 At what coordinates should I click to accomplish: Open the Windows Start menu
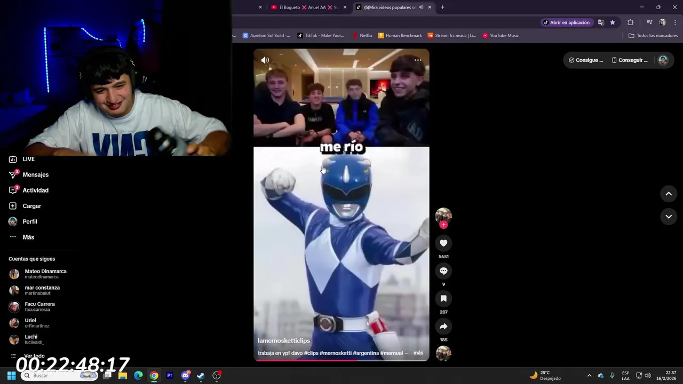pyautogui.click(x=11, y=375)
